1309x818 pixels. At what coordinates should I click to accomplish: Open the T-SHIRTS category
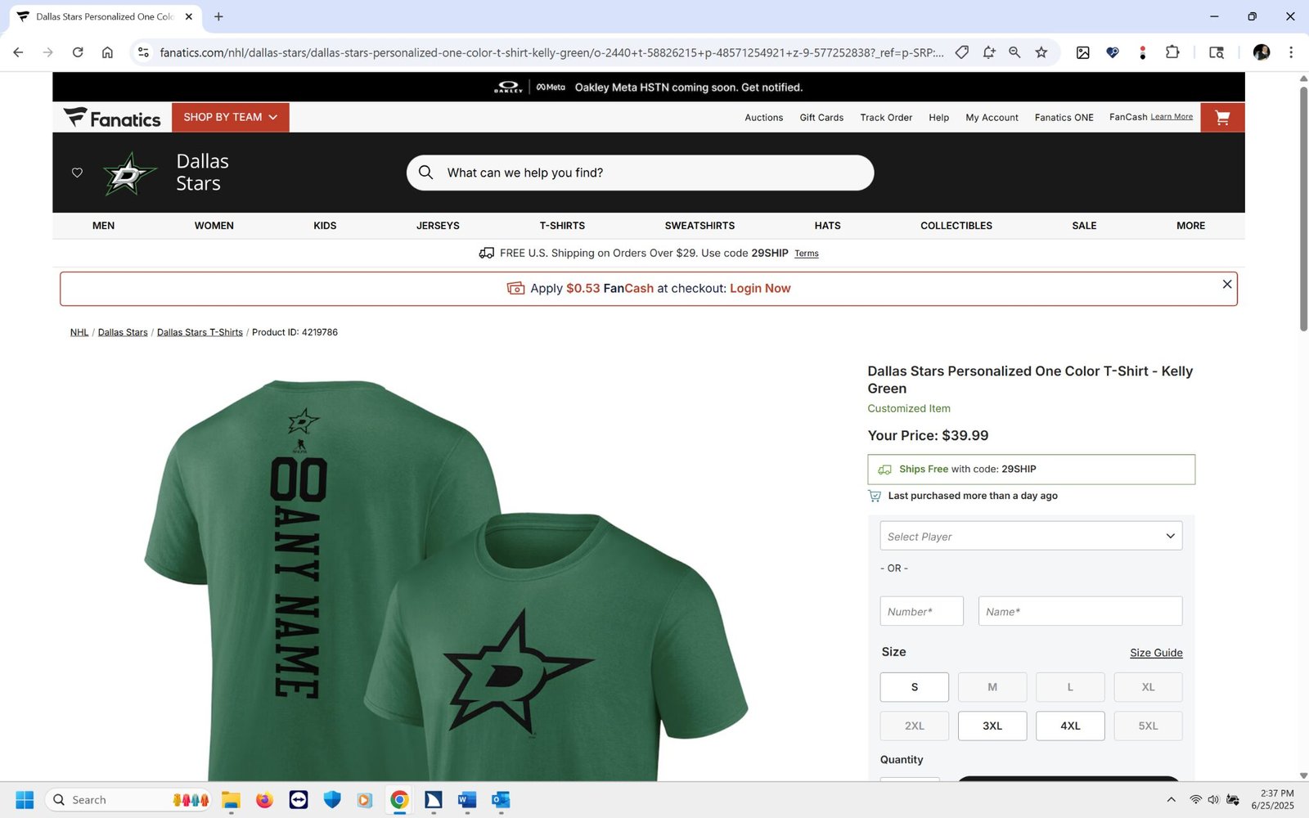[x=562, y=226]
